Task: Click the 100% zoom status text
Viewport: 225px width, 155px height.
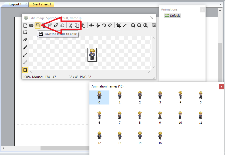Action: pos(27,77)
